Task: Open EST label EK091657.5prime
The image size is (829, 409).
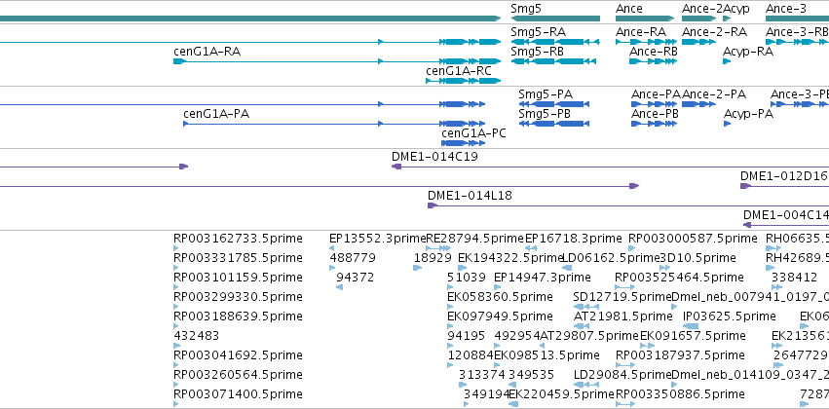Action: [694, 336]
